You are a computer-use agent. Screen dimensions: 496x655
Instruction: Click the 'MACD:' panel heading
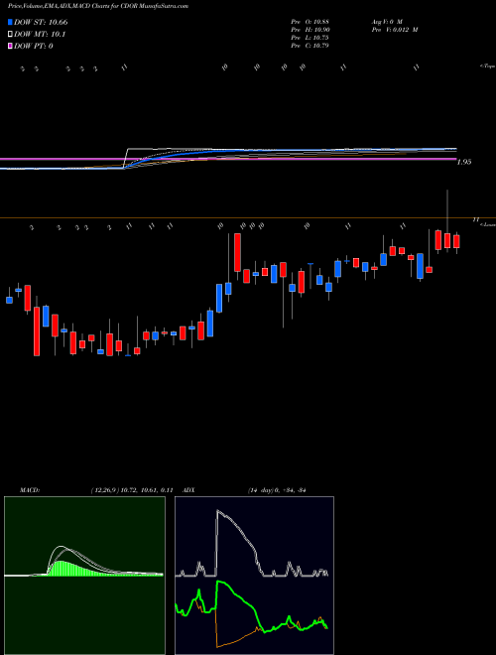[x=30, y=490]
